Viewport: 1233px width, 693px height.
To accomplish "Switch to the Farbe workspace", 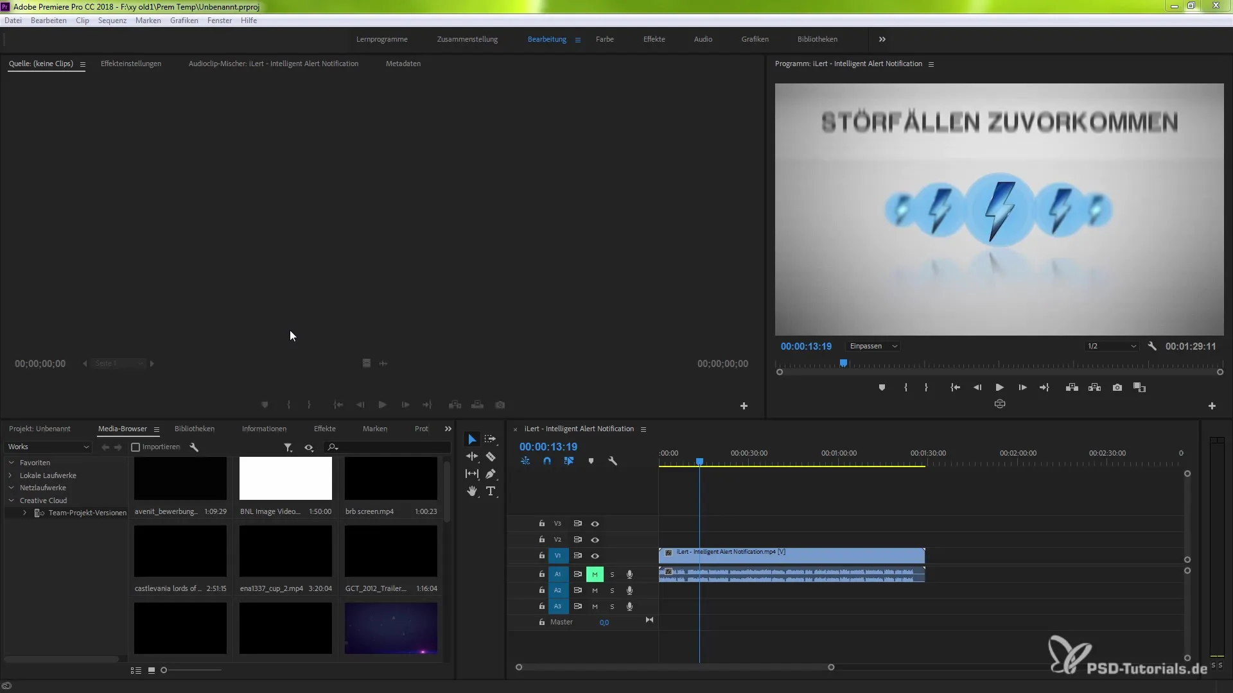I will [x=605, y=39].
